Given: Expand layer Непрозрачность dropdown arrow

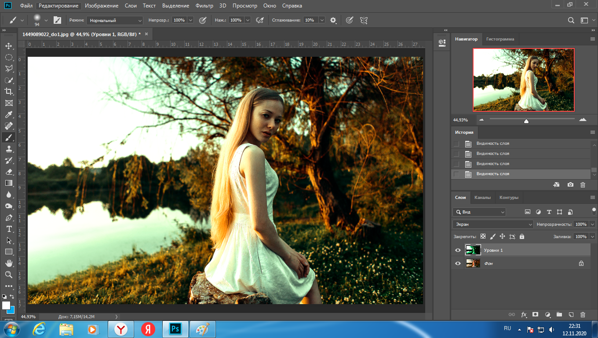Looking at the screenshot, I should click(x=592, y=224).
